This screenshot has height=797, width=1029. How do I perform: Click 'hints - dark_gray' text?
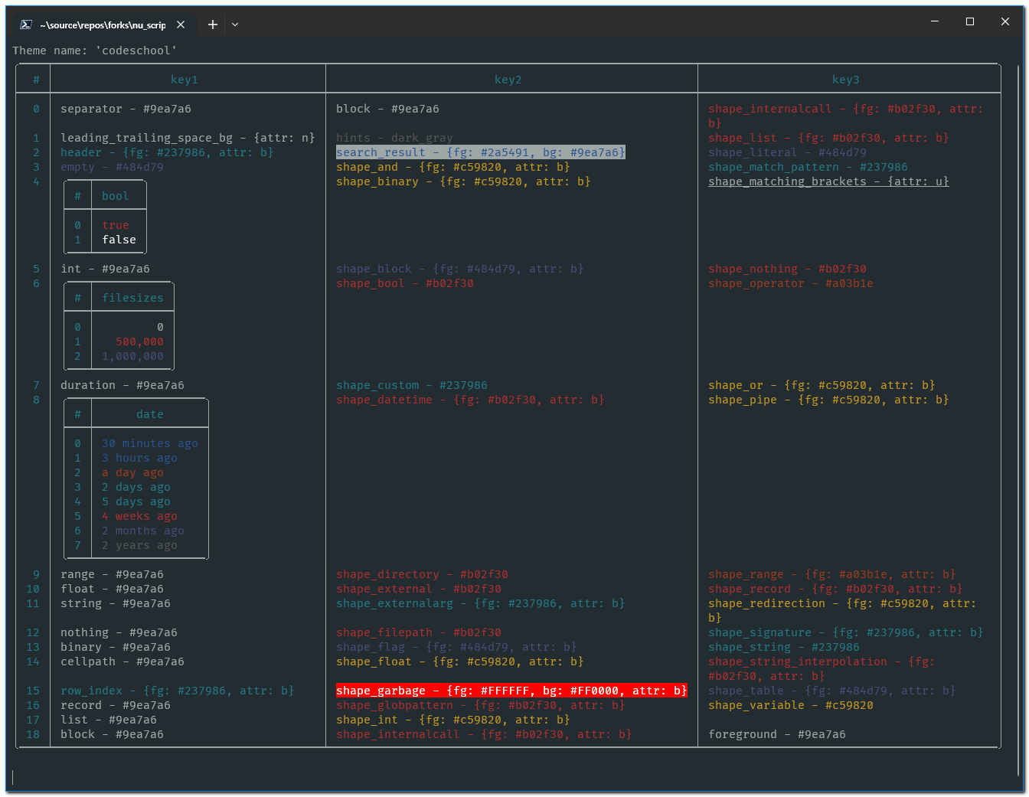395,138
